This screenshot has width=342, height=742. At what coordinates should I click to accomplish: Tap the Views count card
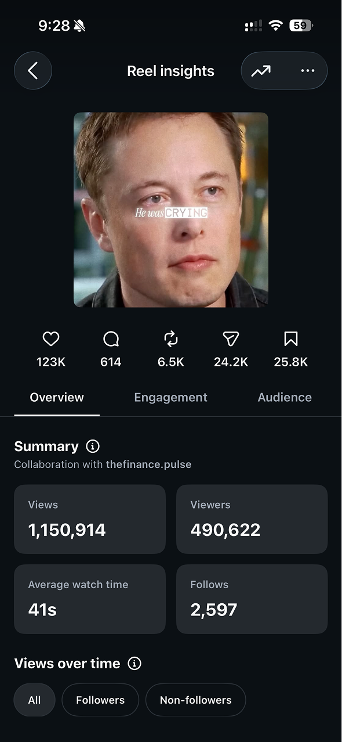[x=90, y=519]
